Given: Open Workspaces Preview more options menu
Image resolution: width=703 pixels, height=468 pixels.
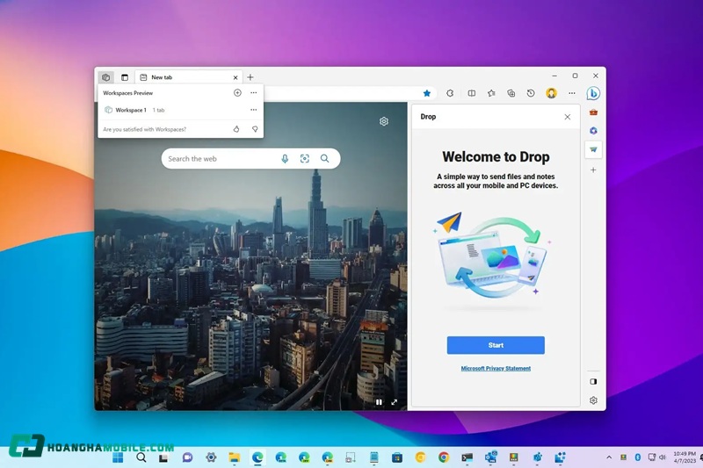Looking at the screenshot, I should coord(254,92).
